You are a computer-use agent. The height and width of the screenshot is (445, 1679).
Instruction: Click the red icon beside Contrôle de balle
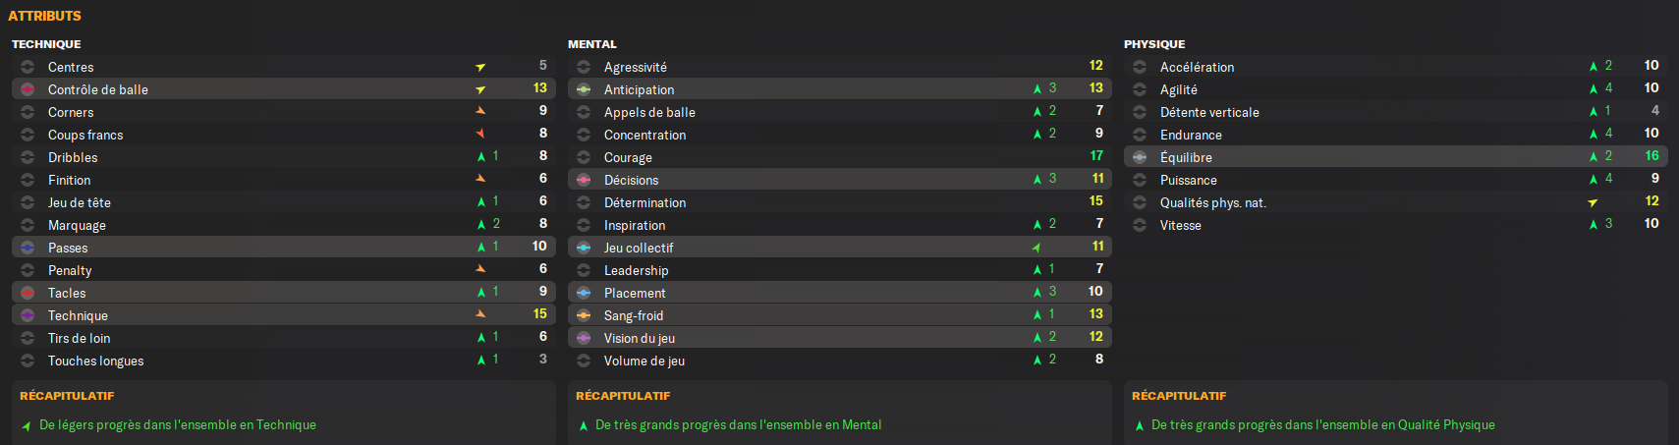point(28,89)
